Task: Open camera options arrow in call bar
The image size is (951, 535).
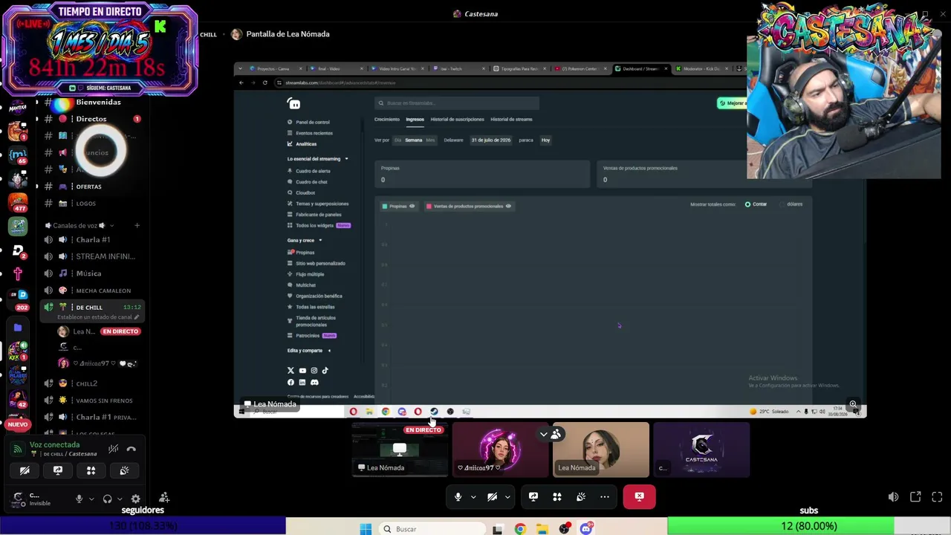Action: [507, 497]
